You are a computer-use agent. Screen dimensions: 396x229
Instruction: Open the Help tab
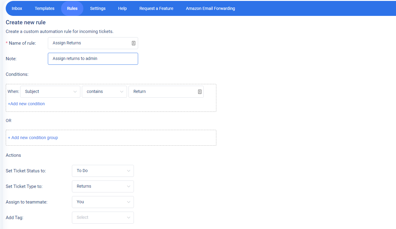coord(122,8)
